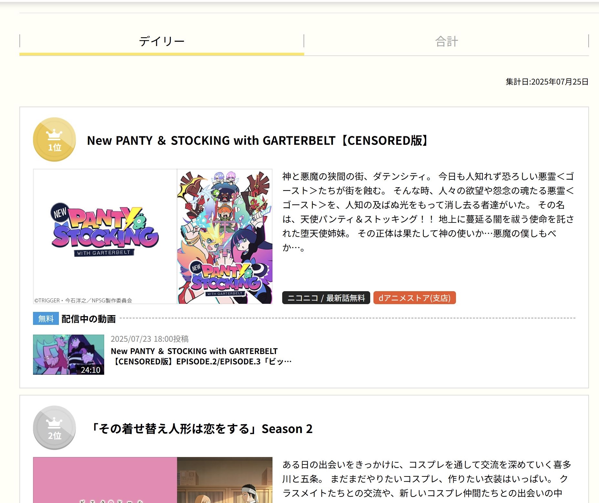
Task: Click the blue 無料 label
Action: (x=46, y=319)
